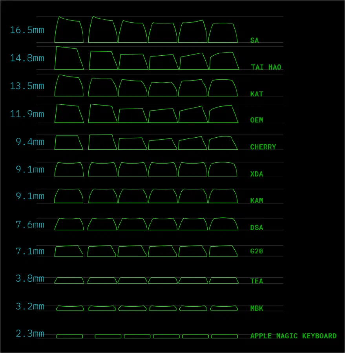Select the last keycap outline in TEA row
Viewport: 345px width, 353px height.
pyautogui.click(x=224, y=280)
